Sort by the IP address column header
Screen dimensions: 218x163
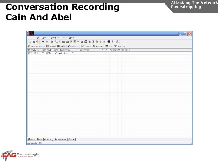click(34, 50)
